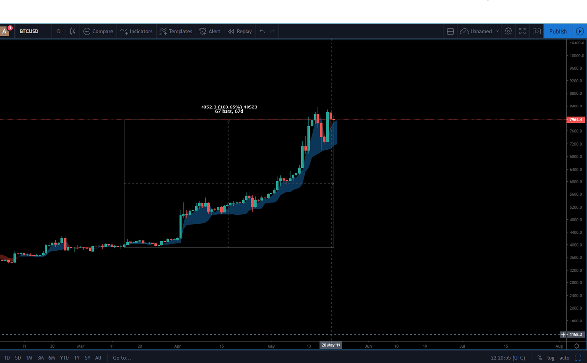Undo the last chart action
Image resolution: width=587 pixels, height=363 pixels.
(x=262, y=31)
